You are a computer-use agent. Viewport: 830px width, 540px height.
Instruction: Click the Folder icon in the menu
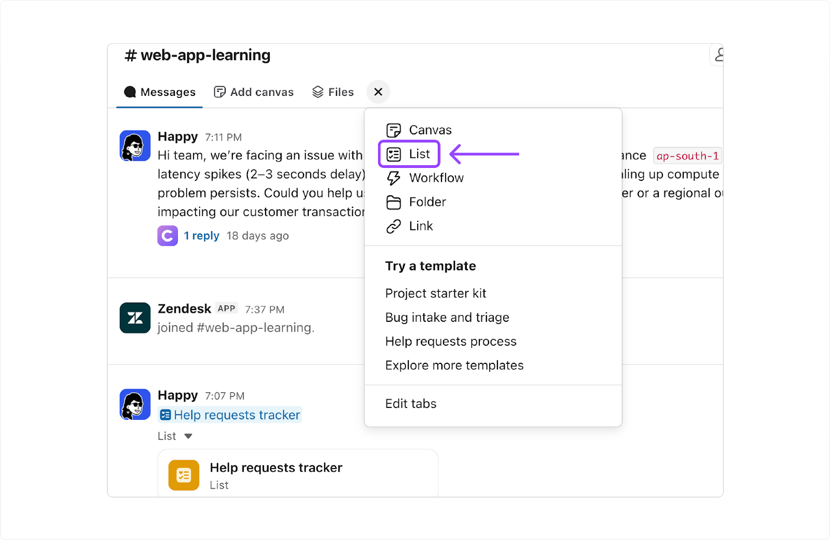click(394, 202)
